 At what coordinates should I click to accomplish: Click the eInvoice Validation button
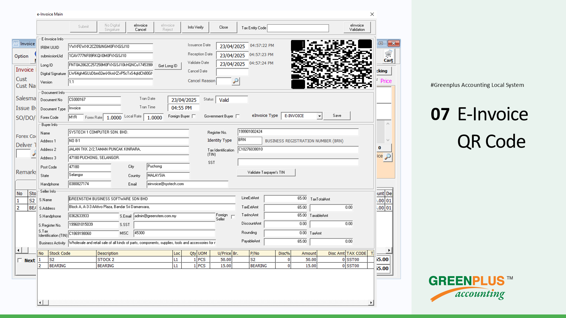[x=357, y=27]
